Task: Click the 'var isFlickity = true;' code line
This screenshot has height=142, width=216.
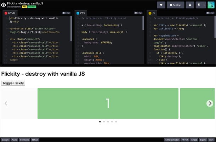Action: pyautogui.click(x=169, y=29)
